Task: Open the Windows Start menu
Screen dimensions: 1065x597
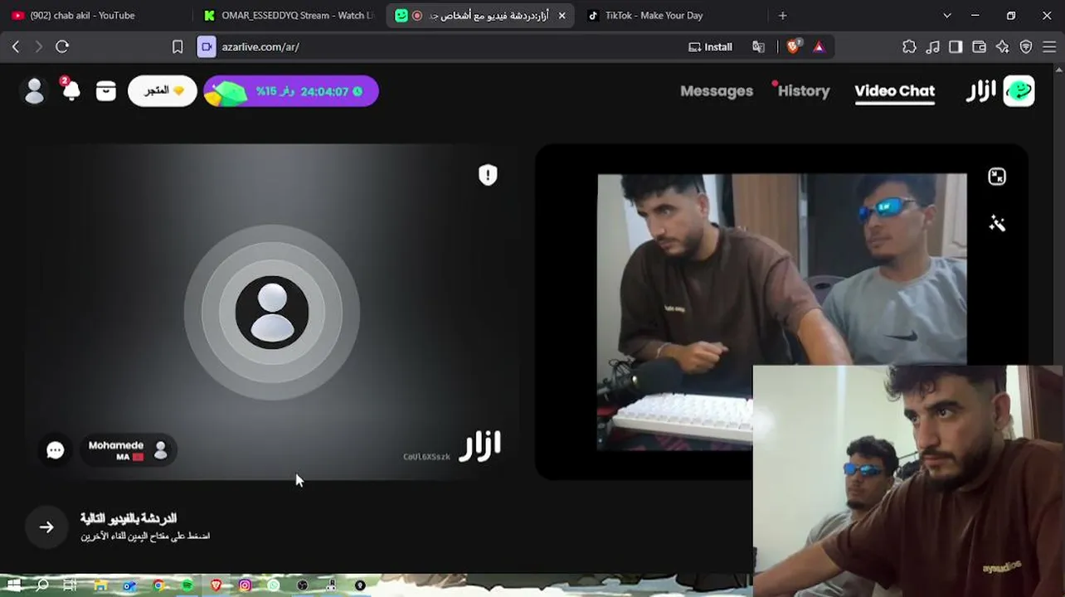Action: (14, 585)
